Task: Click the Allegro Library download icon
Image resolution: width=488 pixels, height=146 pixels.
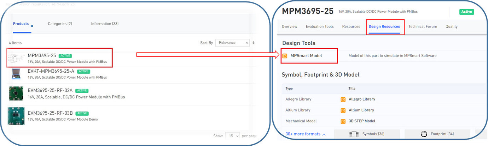Action: (x=343, y=99)
